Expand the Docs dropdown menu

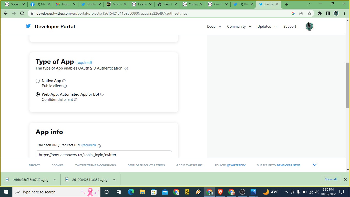[x=214, y=26]
